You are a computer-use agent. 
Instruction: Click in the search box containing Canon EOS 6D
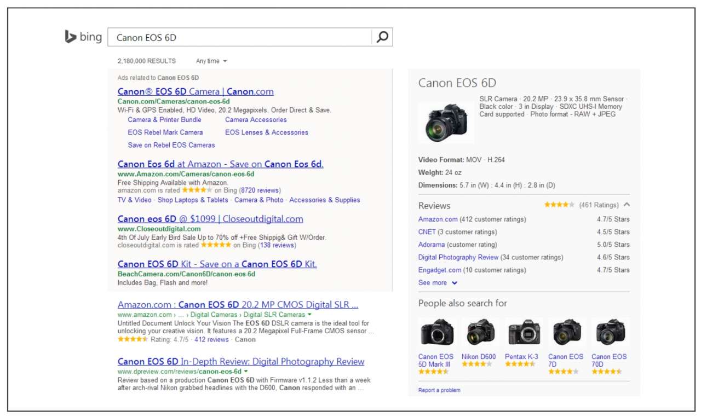(x=240, y=37)
